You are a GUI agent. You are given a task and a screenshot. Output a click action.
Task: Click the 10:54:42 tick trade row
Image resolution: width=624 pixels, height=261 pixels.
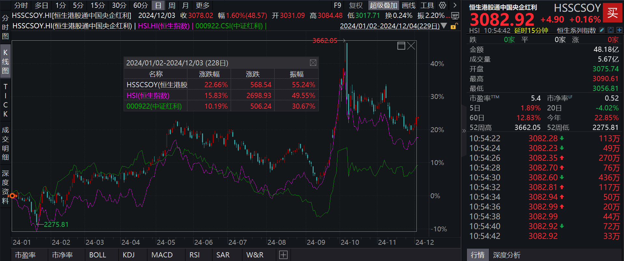(x=544, y=236)
